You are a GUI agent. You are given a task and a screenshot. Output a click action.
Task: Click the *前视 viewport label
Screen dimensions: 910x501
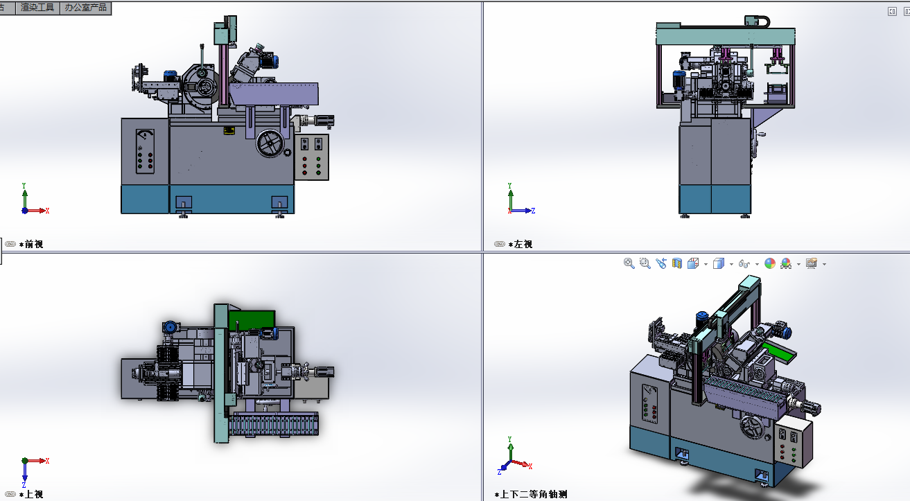coord(31,244)
